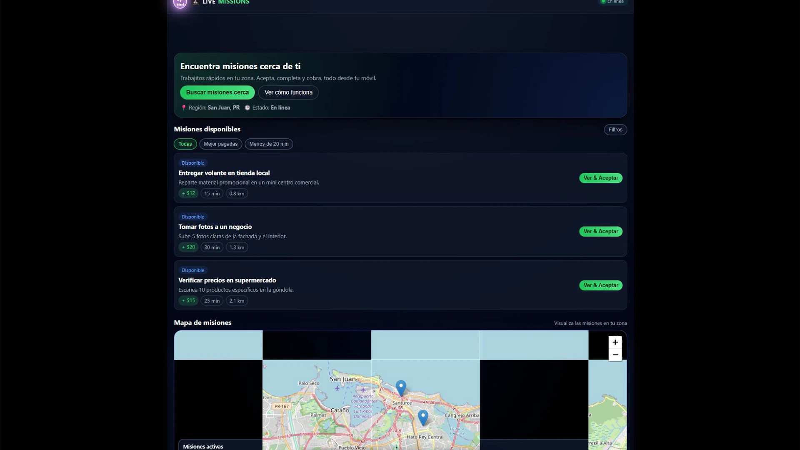The width and height of the screenshot is (800, 450).
Task: Click the small icon beside LIVE MISSIONS
Action: (195, 2)
